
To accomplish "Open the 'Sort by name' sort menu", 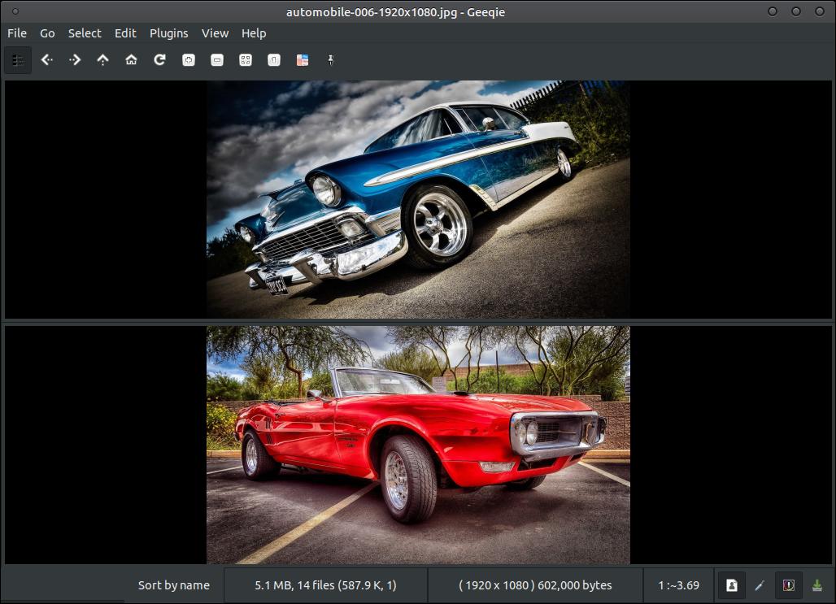I will (x=174, y=585).
